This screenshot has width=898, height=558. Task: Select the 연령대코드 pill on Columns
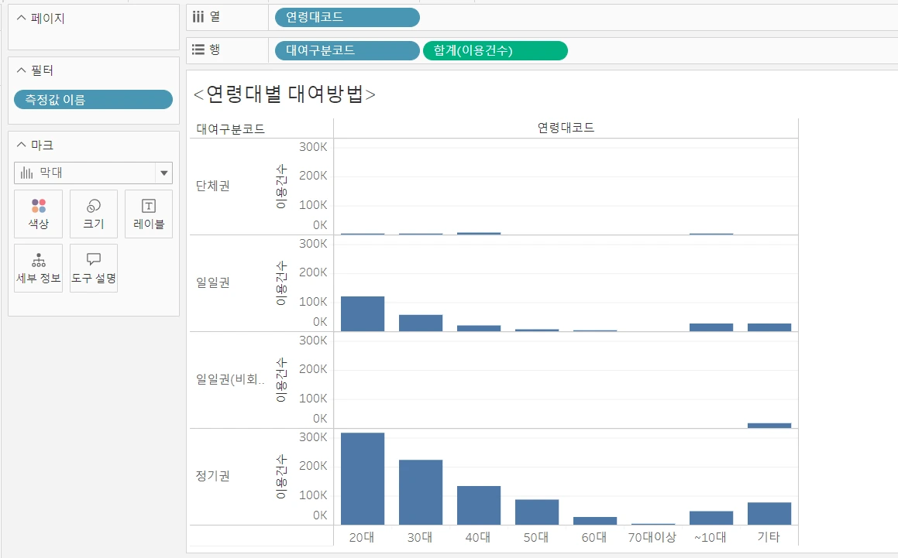(x=346, y=17)
